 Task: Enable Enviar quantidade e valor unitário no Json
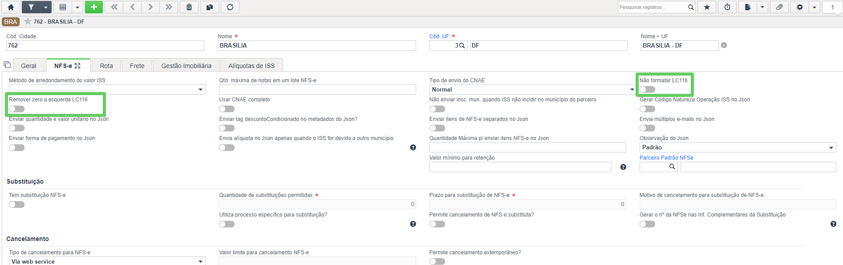click(16, 128)
